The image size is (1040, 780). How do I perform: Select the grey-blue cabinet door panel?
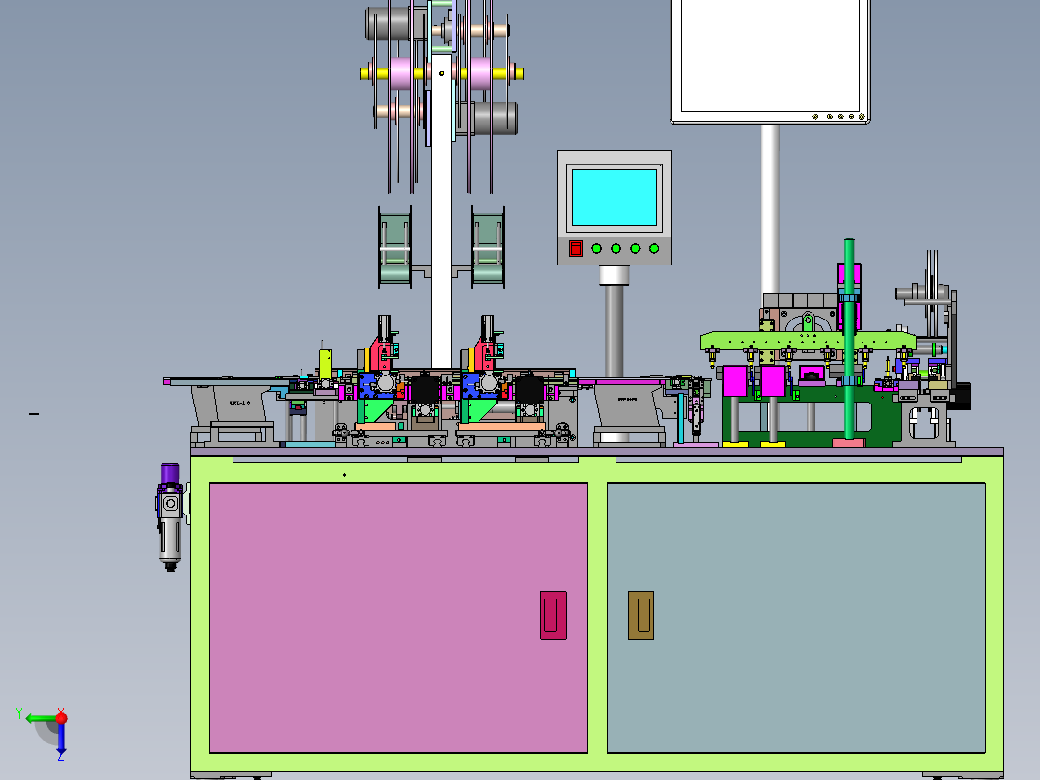coord(796,618)
